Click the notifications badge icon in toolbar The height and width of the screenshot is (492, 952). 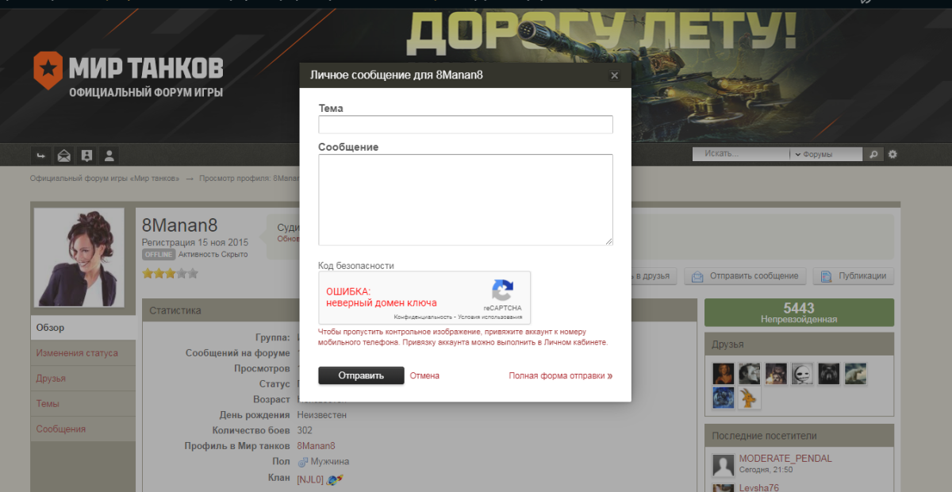coord(86,155)
